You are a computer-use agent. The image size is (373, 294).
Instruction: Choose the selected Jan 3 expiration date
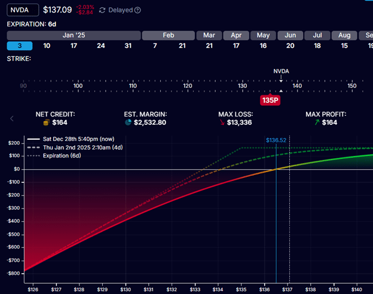coord(20,45)
